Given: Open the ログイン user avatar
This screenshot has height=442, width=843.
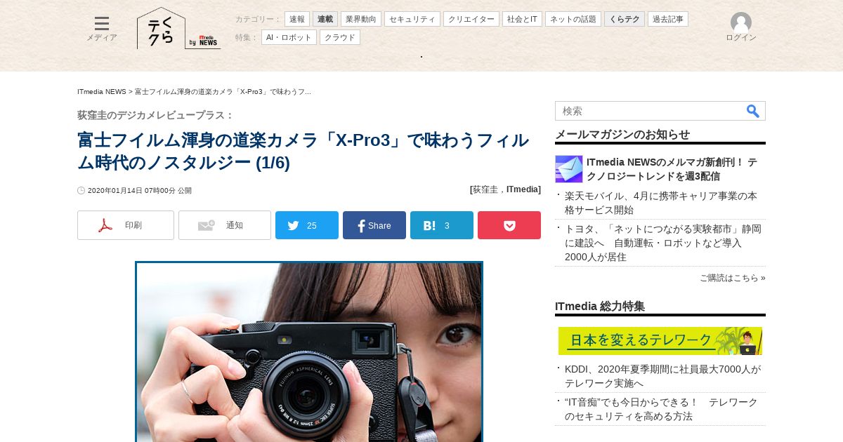Looking at the screenshot, I should 741,27.
